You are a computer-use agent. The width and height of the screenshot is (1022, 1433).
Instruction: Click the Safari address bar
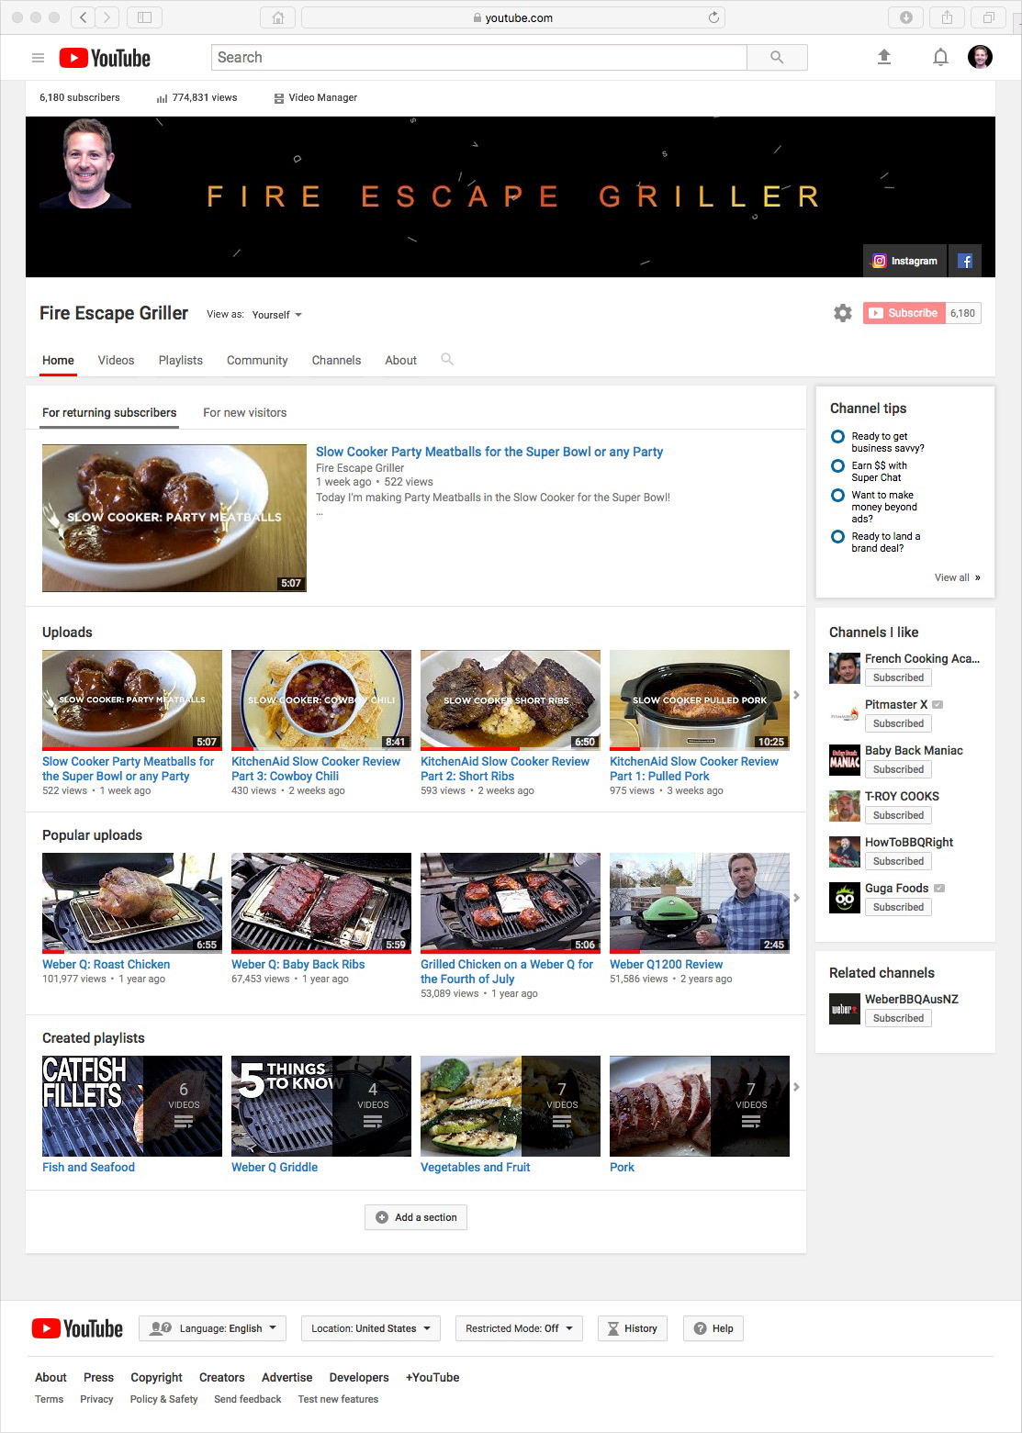[513, 17]
